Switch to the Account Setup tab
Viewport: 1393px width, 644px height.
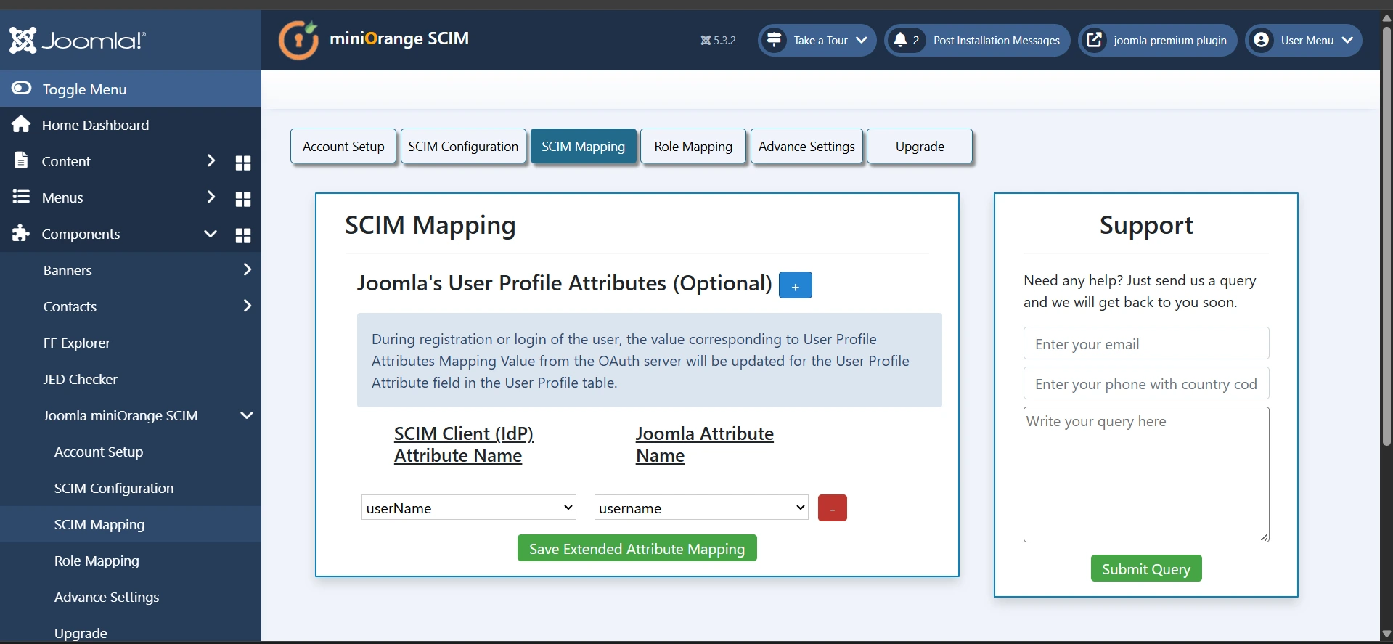click(x=343, y=147)
